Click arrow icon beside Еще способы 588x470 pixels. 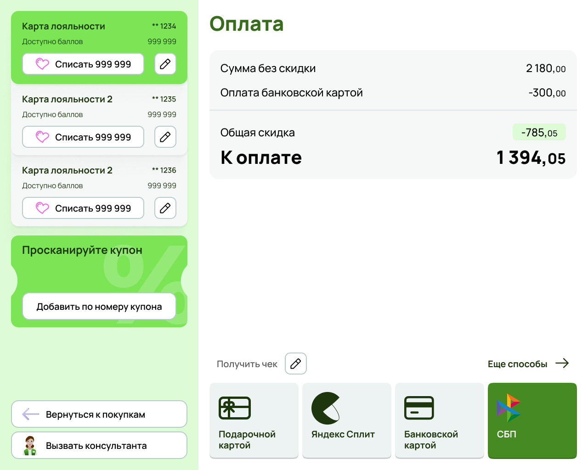[x=562, y=364]
